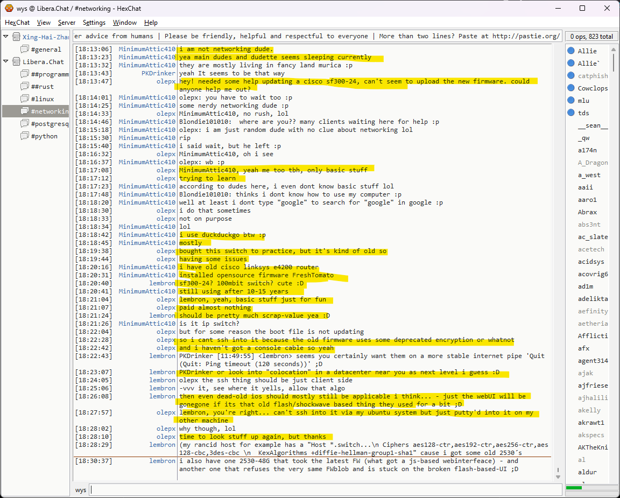Click the #general channel icon
The image size is (620, 498).
24,50
